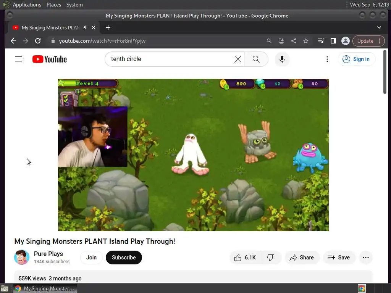Open YouTube settings three-dot menu
391x293 pixels.
pyautogui.click(x=327, y=59)
